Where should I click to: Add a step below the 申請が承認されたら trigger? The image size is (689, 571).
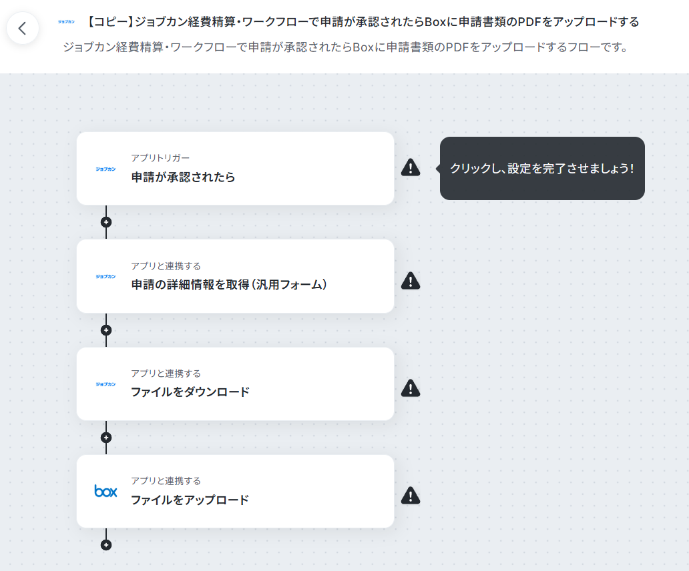point(106,222)
